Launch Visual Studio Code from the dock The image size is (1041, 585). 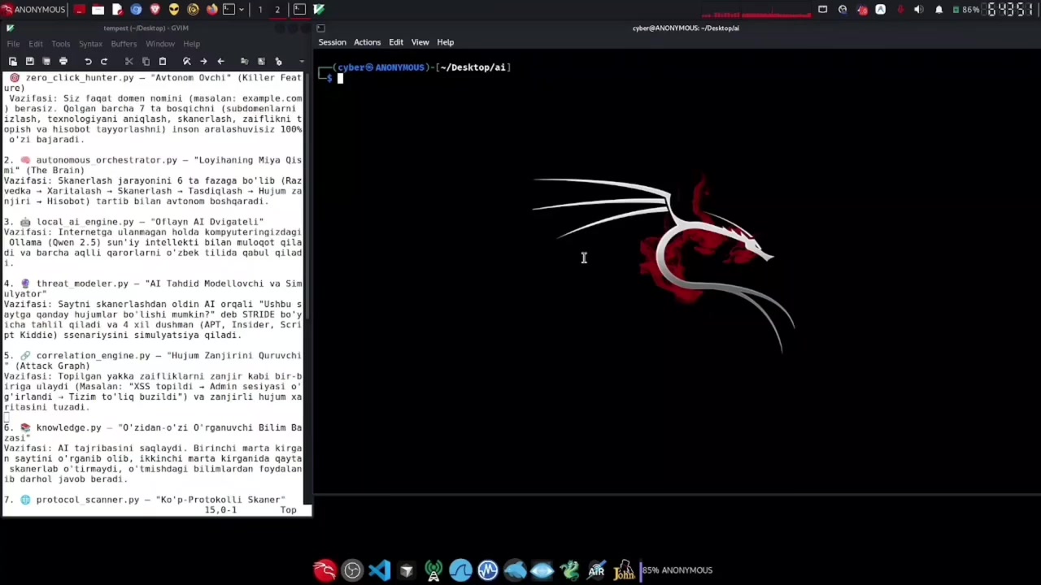pyautogui.click(x=379, y=570)
